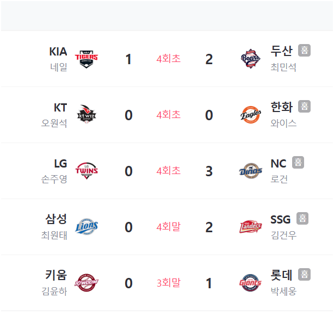Click the 홈 badge beside 한화
334x316 pixels.
[x=304, y=106]
